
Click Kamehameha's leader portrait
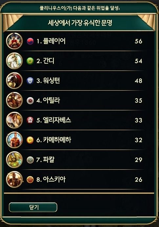14,140
